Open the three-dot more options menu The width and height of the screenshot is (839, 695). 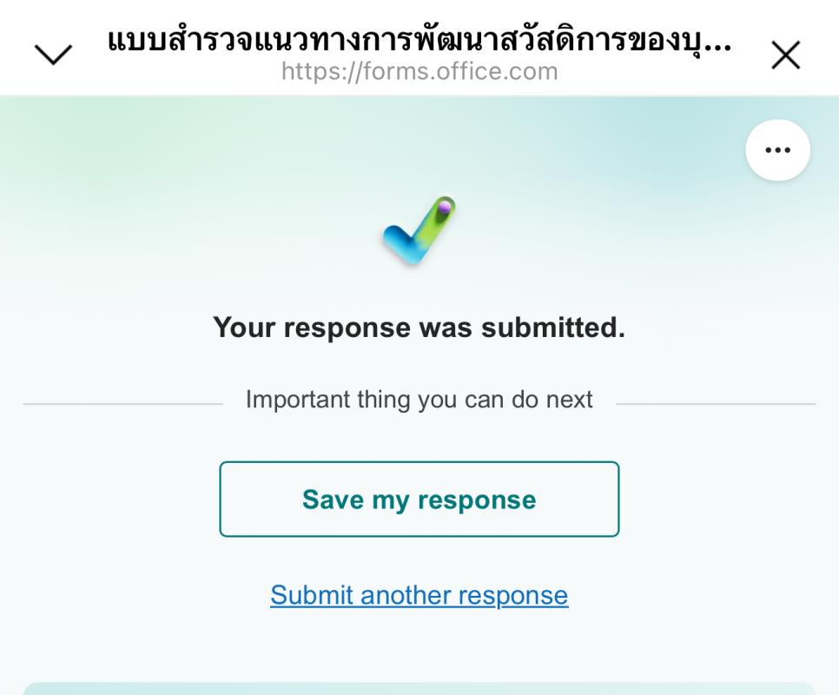pyautogui.click(x=777, y=150)
